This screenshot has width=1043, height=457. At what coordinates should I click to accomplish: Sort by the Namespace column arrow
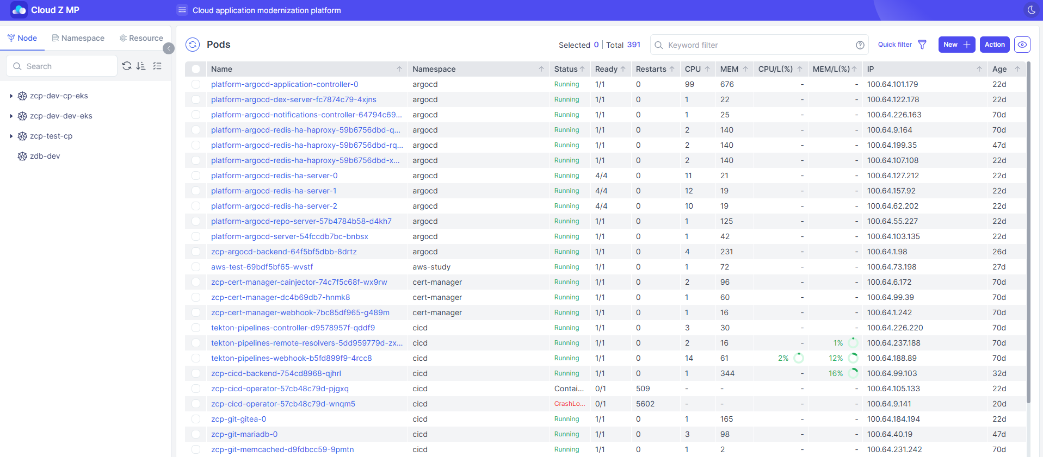[541, 69]
